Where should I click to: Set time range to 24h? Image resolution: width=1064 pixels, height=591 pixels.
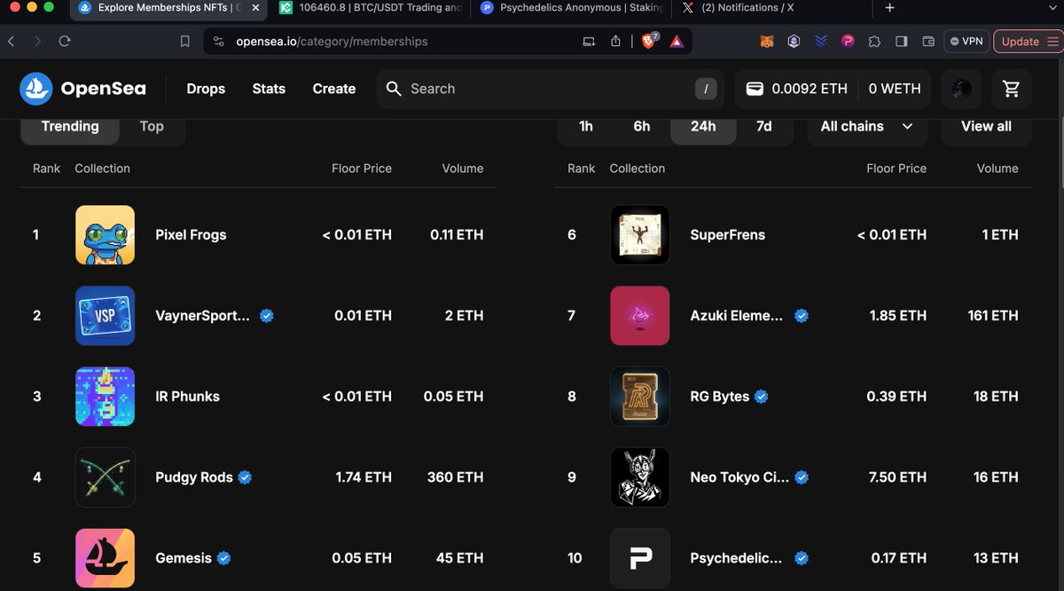point(703,126)
